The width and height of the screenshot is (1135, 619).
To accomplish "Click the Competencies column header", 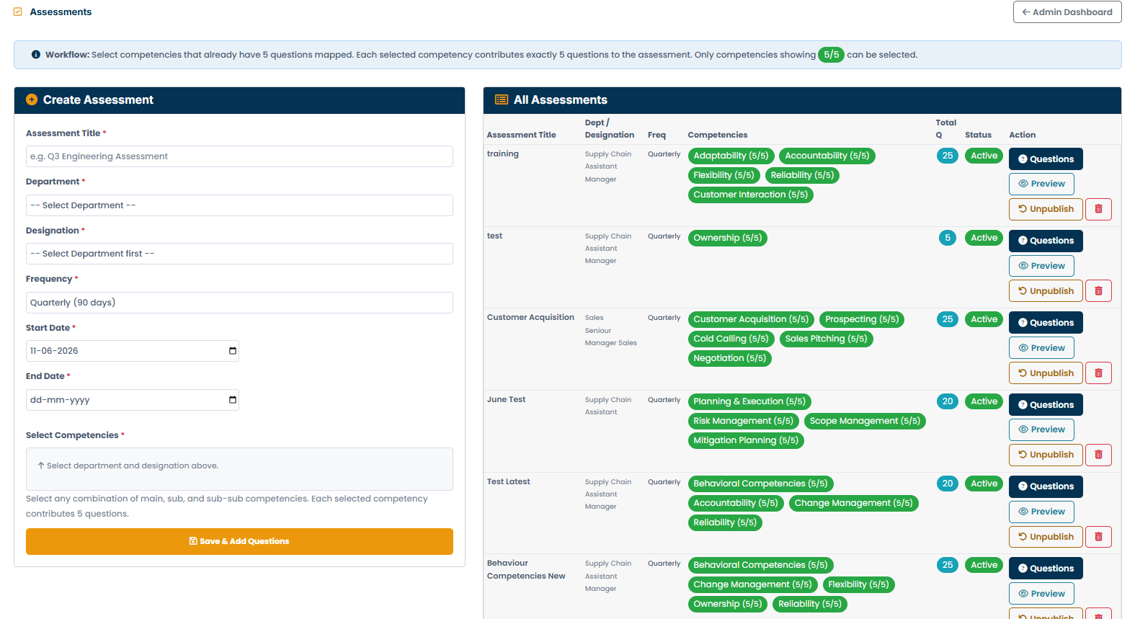I will pos(717,135).
